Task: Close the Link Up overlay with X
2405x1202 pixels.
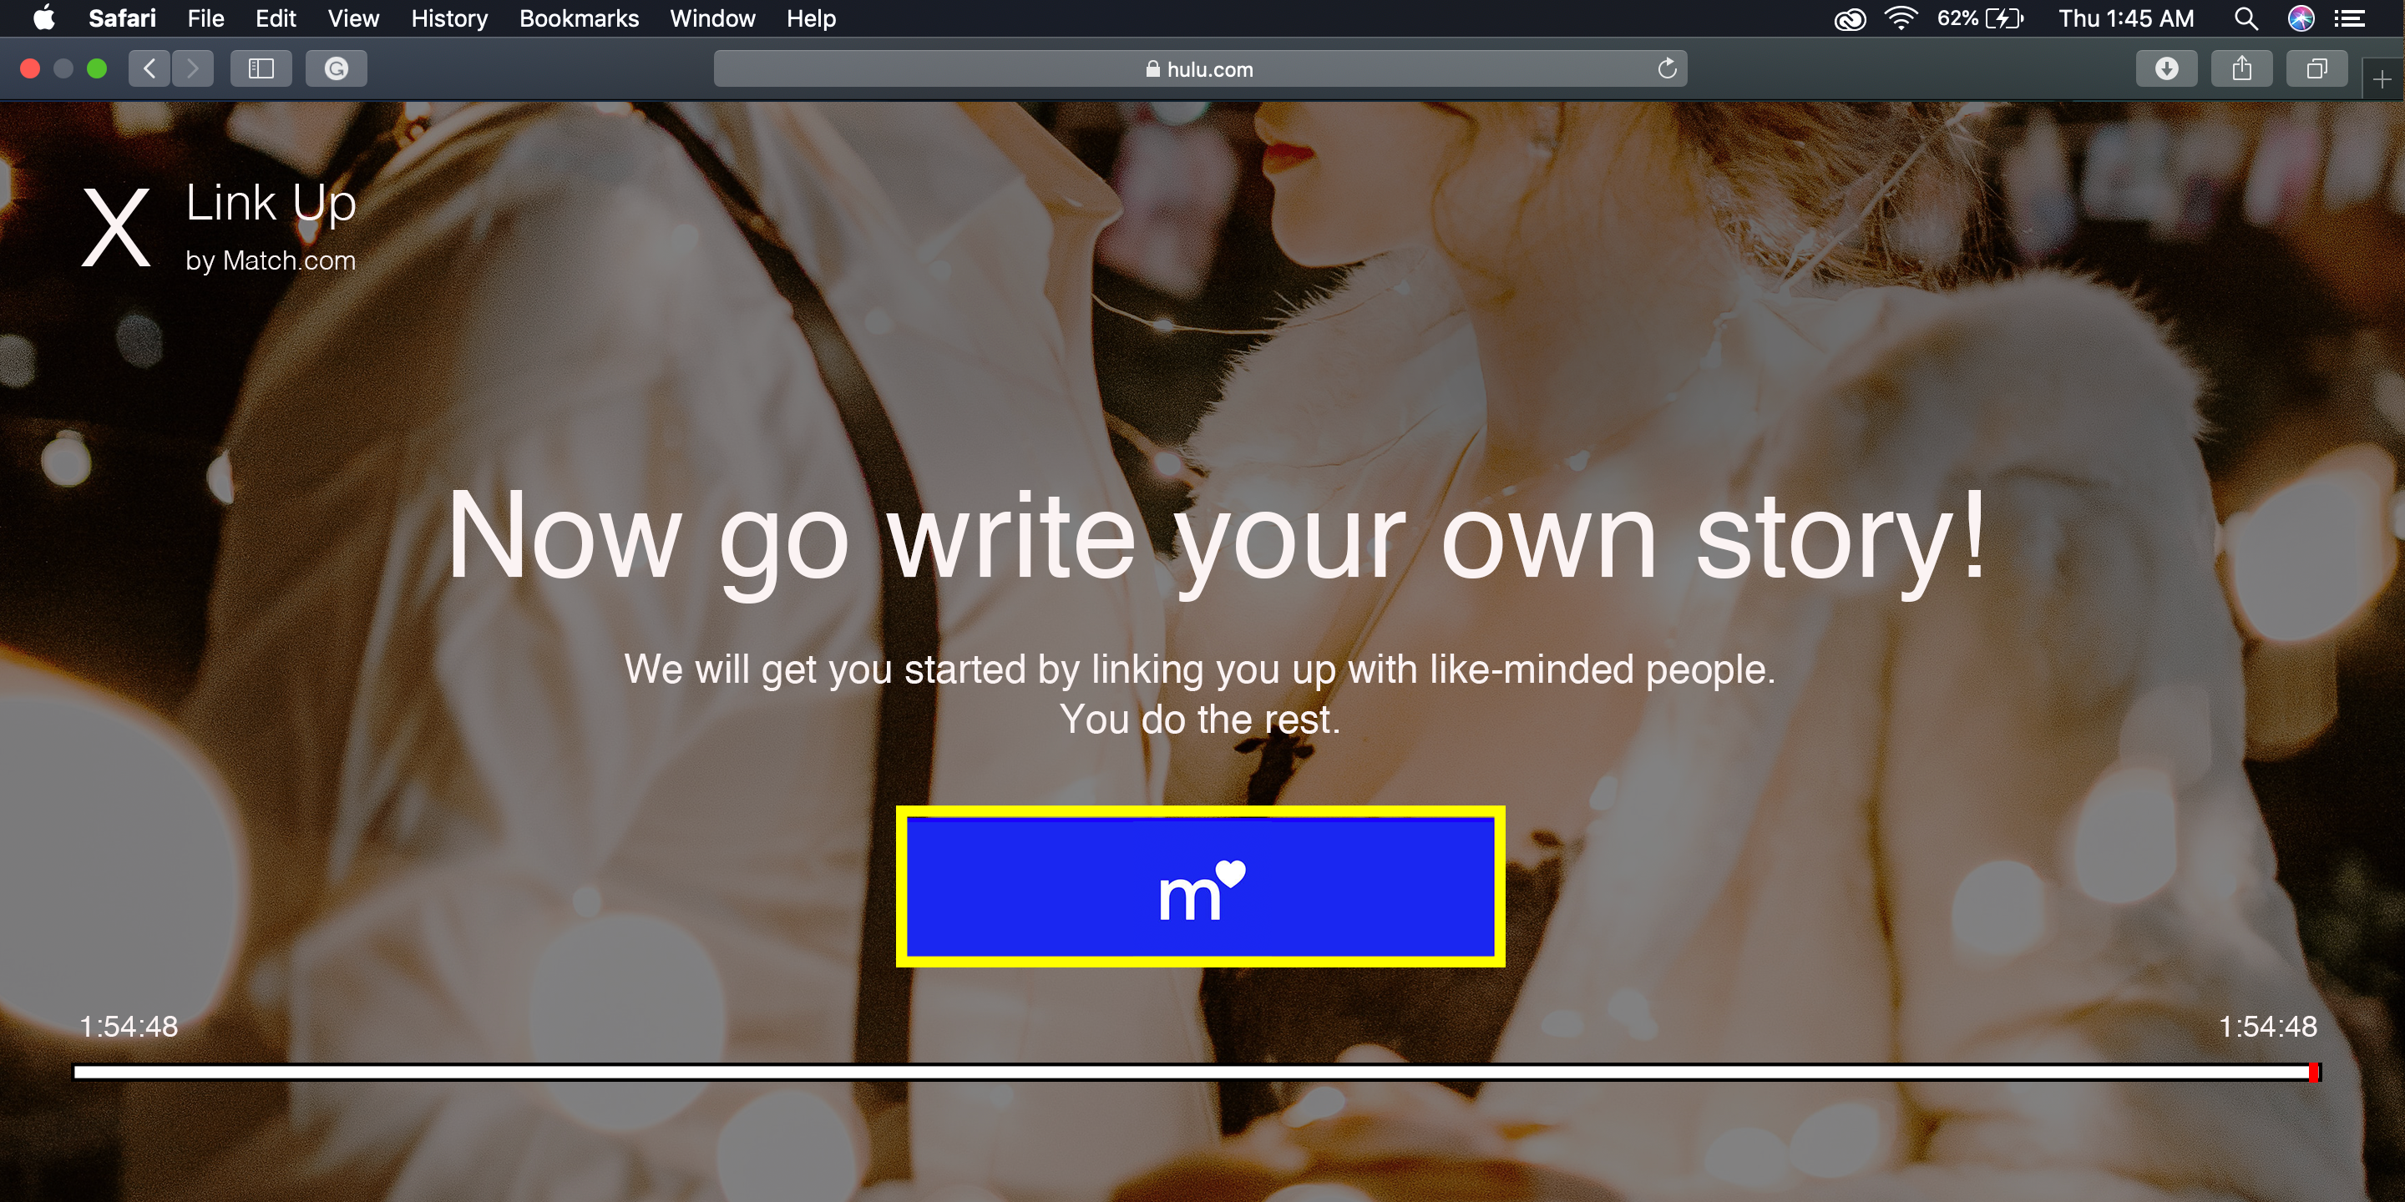Action: (x=116, y=227)
